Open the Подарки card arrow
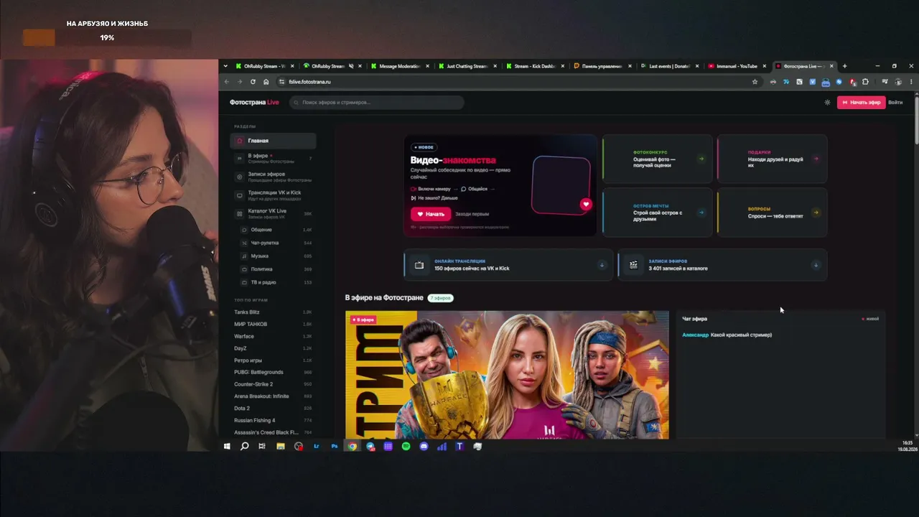Viewport: 919px width, 517px height. point(816,159)
